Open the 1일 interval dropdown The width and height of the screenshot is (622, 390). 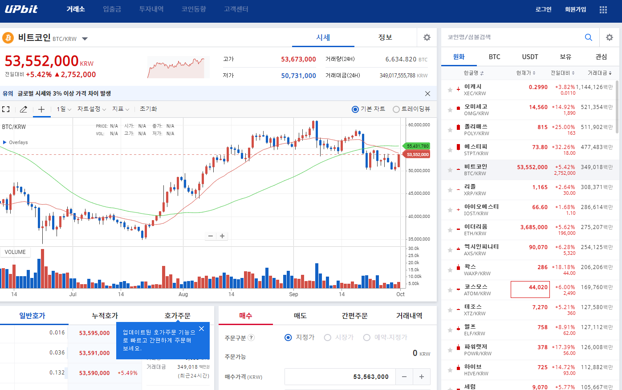pyautogui.click(x=64, y=109)
